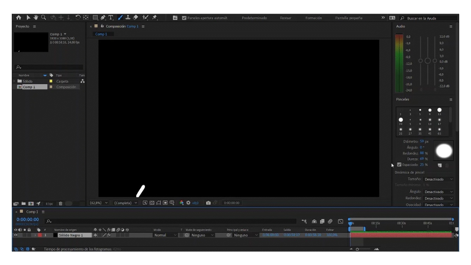This screenshot has height=265, width=471.
Task: Switch to Predeterminado workspace
Action: 254,18
